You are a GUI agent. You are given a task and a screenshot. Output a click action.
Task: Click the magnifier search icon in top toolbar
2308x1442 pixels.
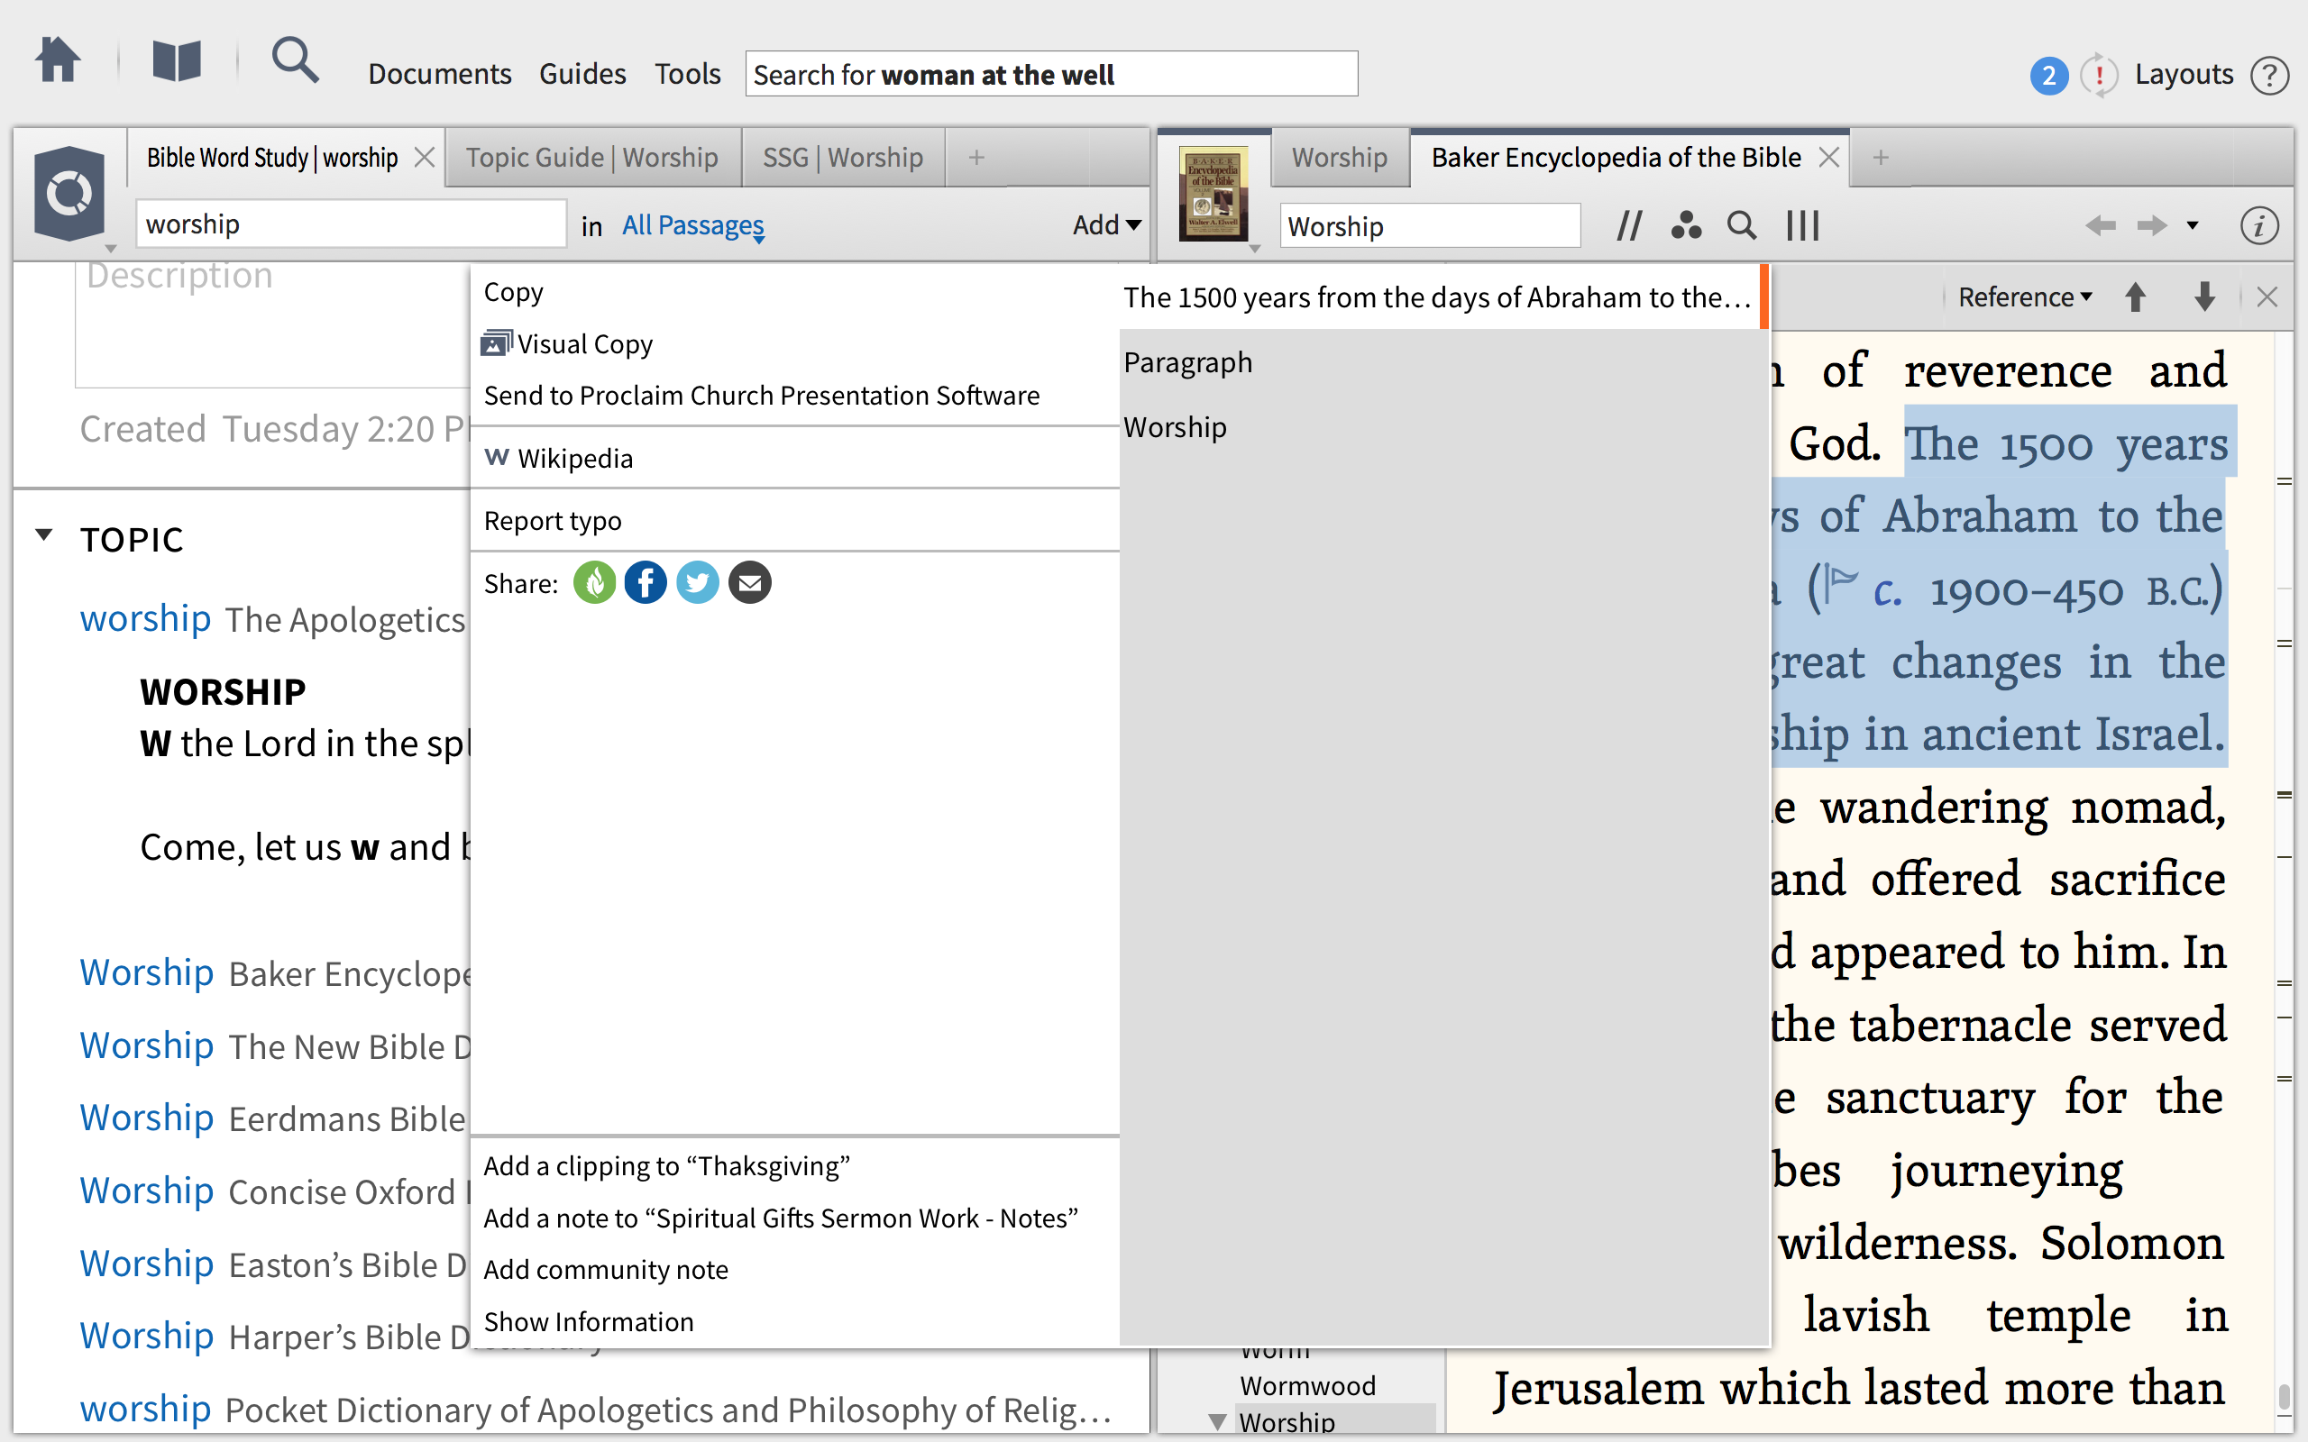[x=294, y=61]
